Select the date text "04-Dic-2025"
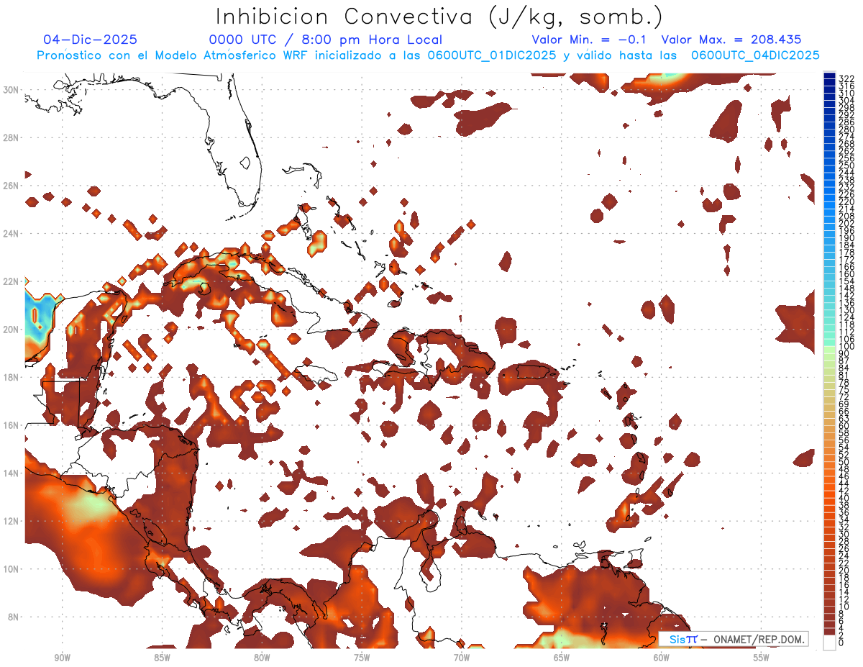863x667 pixels. [91, 40]
